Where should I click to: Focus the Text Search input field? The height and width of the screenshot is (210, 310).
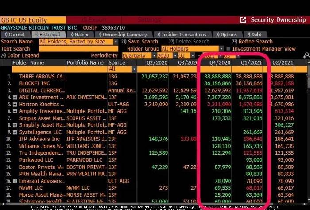point(78,49)
